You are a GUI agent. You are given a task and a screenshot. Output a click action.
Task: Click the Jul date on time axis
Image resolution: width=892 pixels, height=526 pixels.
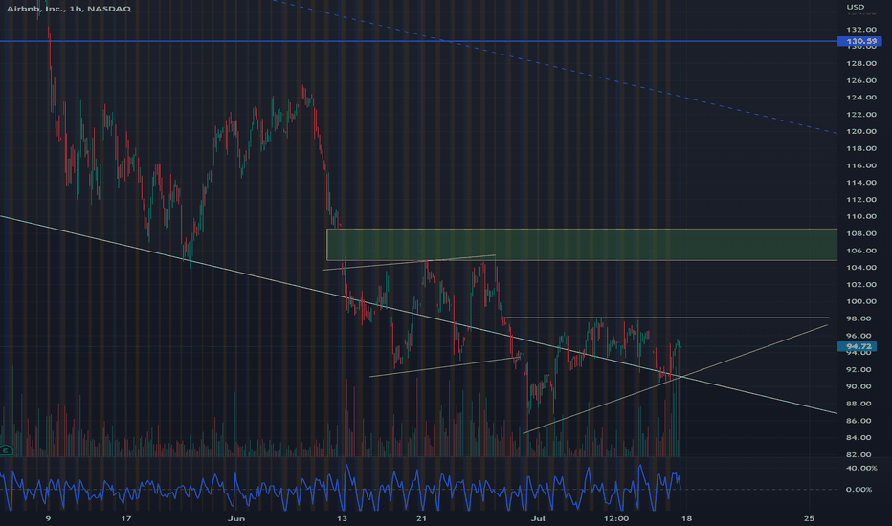point(538,518)
